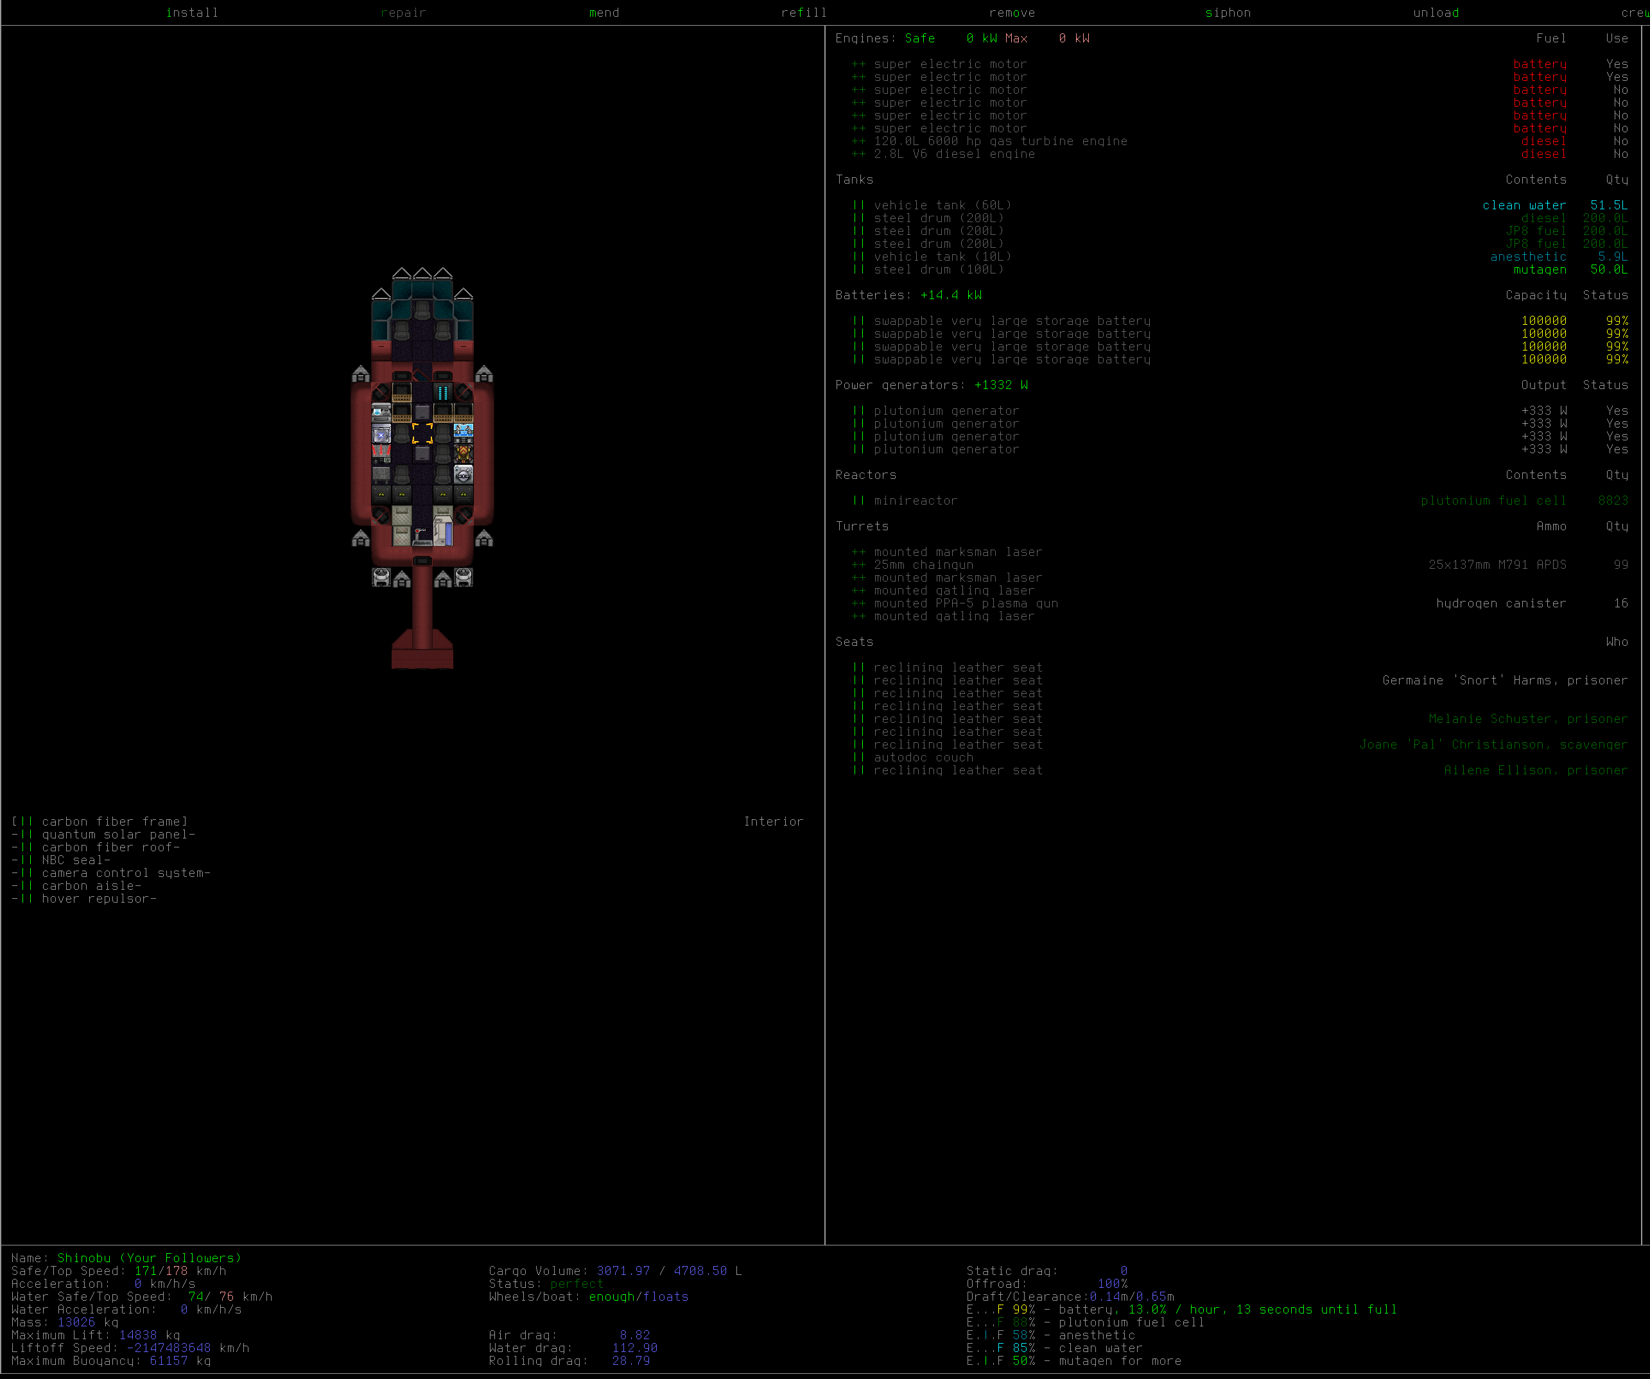1650x1379 pixels.
Task: Select the camera control system part entry
Action: tap(111, 873)
